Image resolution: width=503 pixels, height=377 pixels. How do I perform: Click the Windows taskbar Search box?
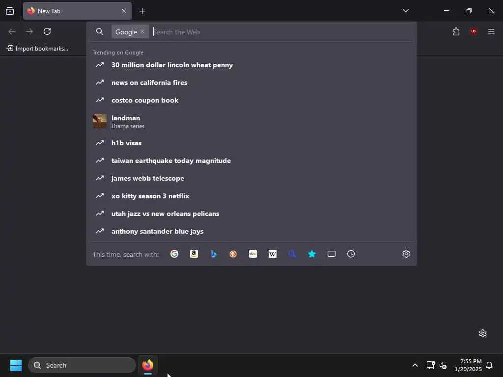[82, 365]
